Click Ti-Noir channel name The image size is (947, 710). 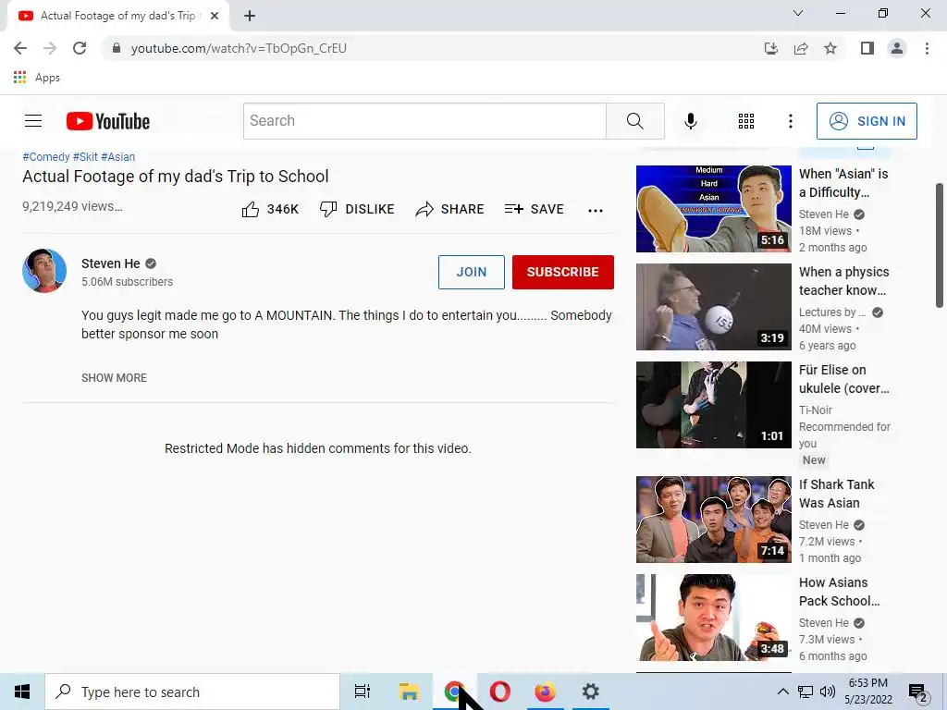(x=816, y=410)
